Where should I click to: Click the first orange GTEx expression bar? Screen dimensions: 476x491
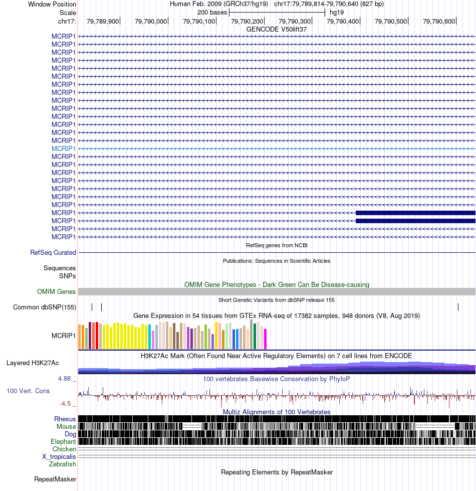click(x=80, y=337)
